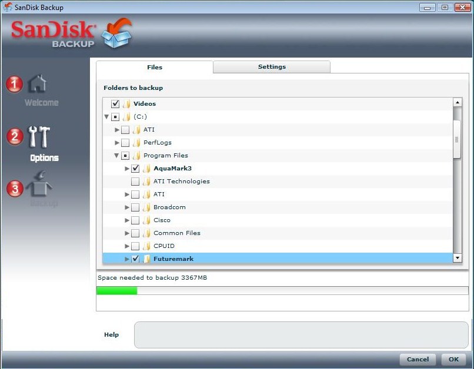Click the Futuremark folder icon
Viewport: 474px width, 369px height.
[x=146, y=259]
